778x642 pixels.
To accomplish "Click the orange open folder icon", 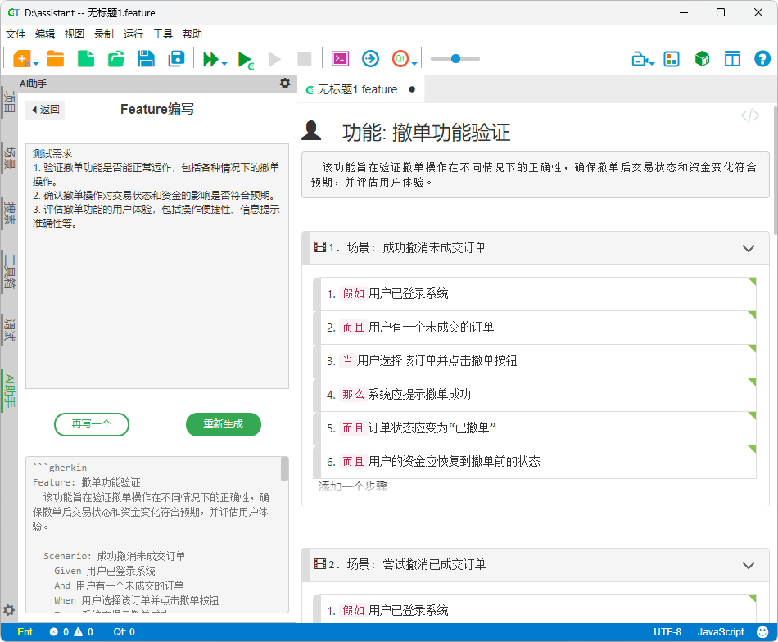I will pyautogui.click(x=56, y=58).
